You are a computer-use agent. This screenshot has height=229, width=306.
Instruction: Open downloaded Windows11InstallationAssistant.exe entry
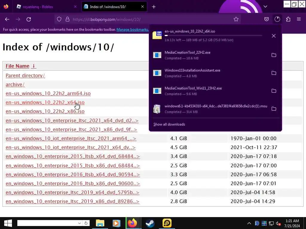210,73
